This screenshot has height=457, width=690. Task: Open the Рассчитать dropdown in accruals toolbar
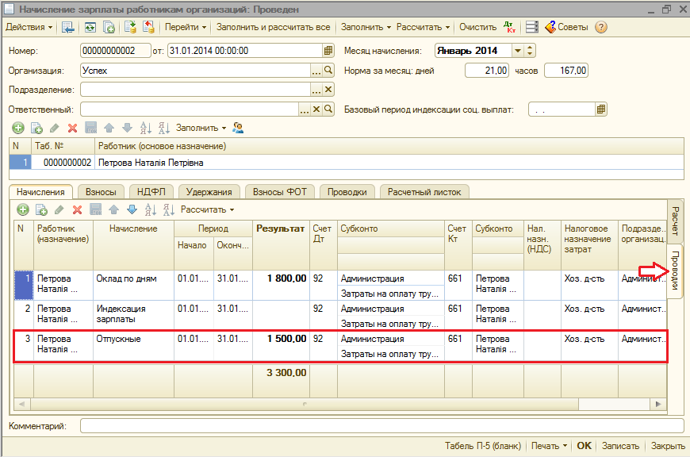click(207, 210)
